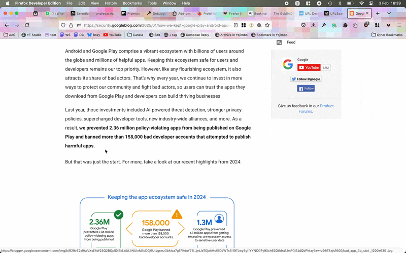
Task: Toggle Reader View in the address bar
Action: [x=235, y=25]
